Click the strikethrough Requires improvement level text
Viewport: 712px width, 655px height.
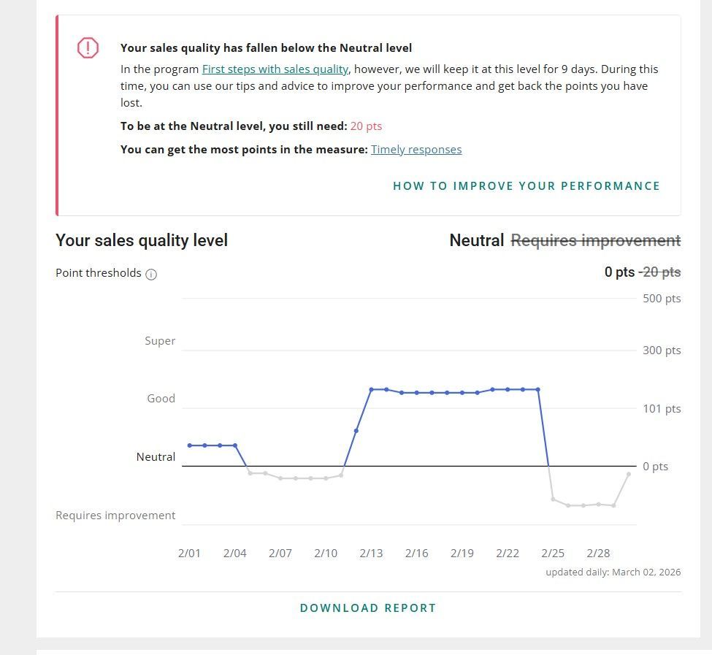[x=595, y=240]
